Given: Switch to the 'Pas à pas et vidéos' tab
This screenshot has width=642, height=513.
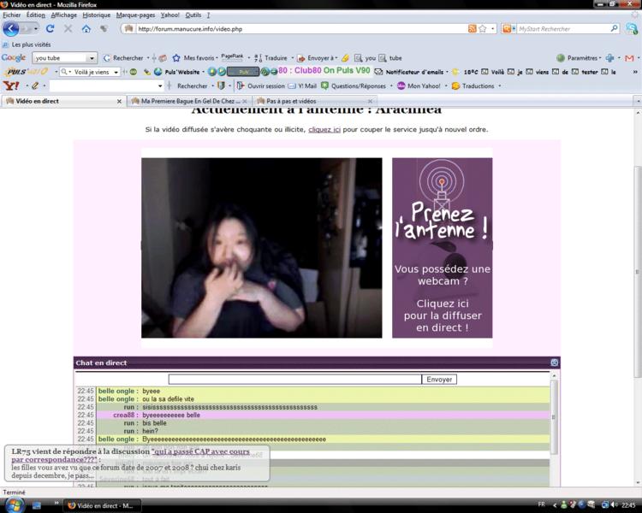Looking at the screenshot, I should click(x=291, y=101).
